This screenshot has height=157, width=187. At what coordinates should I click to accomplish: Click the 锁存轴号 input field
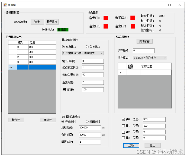144,51
